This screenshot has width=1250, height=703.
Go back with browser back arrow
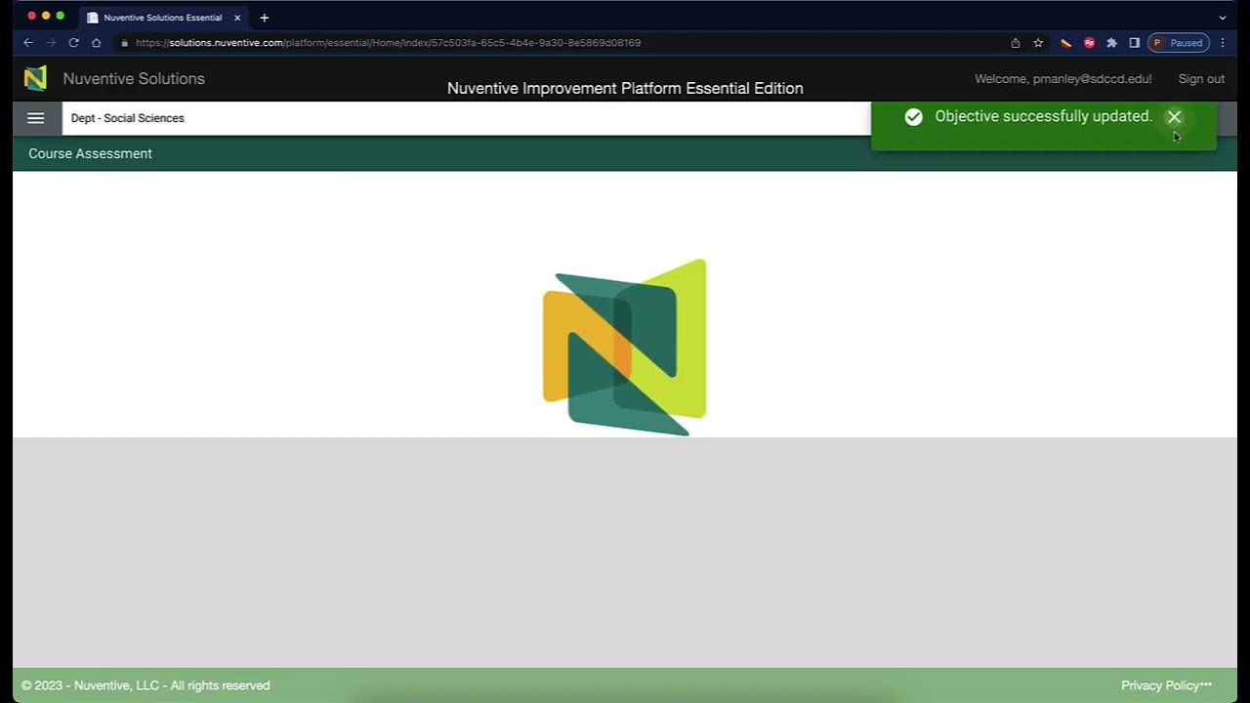28,43
